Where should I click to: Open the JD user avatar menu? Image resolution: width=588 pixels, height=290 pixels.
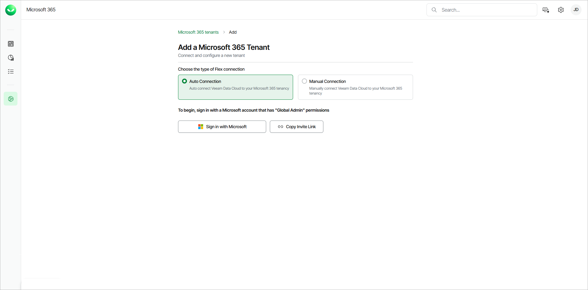(x=576, y=10)
